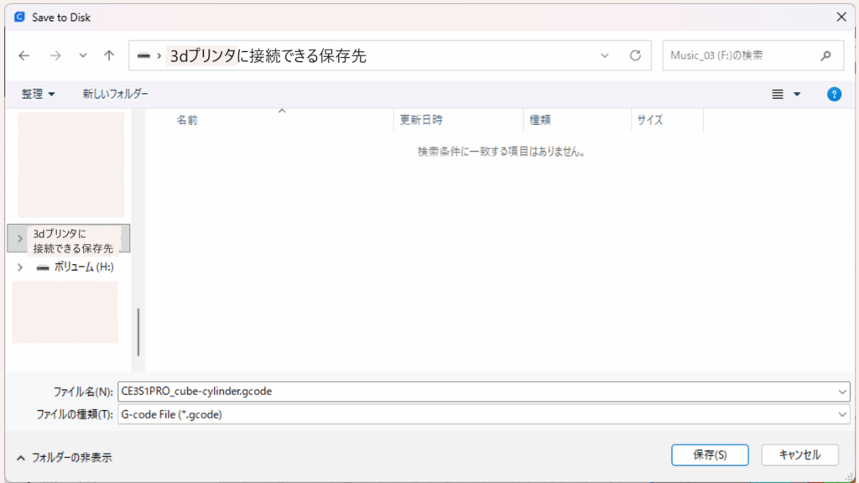The image size is (859, 483).
Task: Click the navigation pane scrollbar
Action: click(x=138, y=331)
